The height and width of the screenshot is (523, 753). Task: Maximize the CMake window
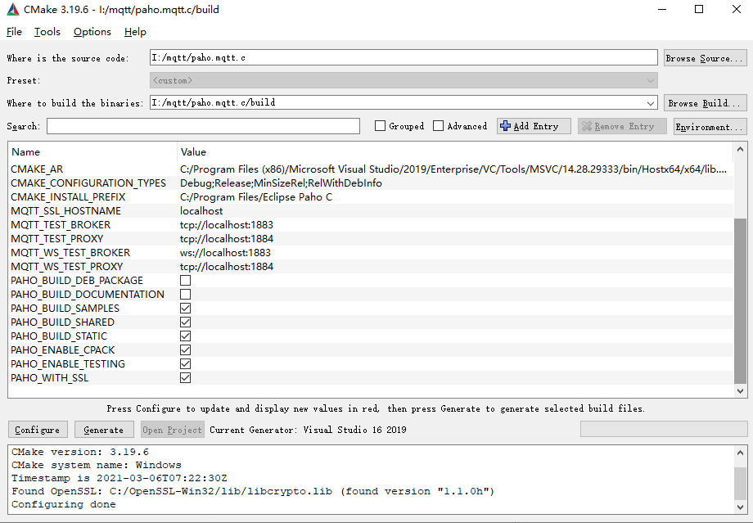[699, 9]
